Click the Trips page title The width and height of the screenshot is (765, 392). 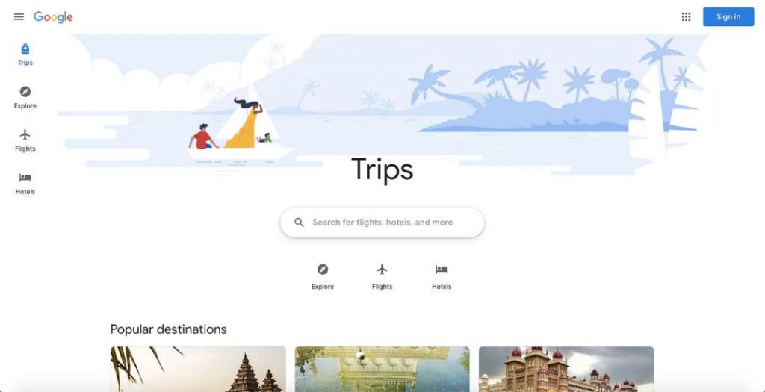pyautogui.click(x=382, y=169)
